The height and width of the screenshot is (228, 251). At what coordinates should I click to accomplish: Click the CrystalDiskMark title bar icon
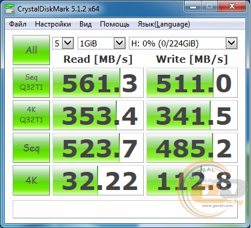[x=10, y=9]
